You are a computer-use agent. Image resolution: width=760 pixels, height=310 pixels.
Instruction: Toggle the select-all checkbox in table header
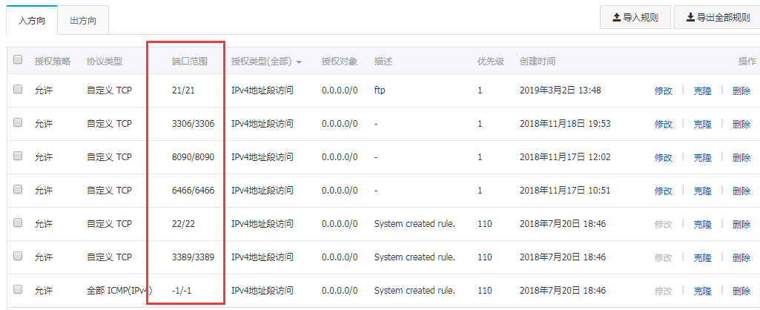tap(18, 59)
